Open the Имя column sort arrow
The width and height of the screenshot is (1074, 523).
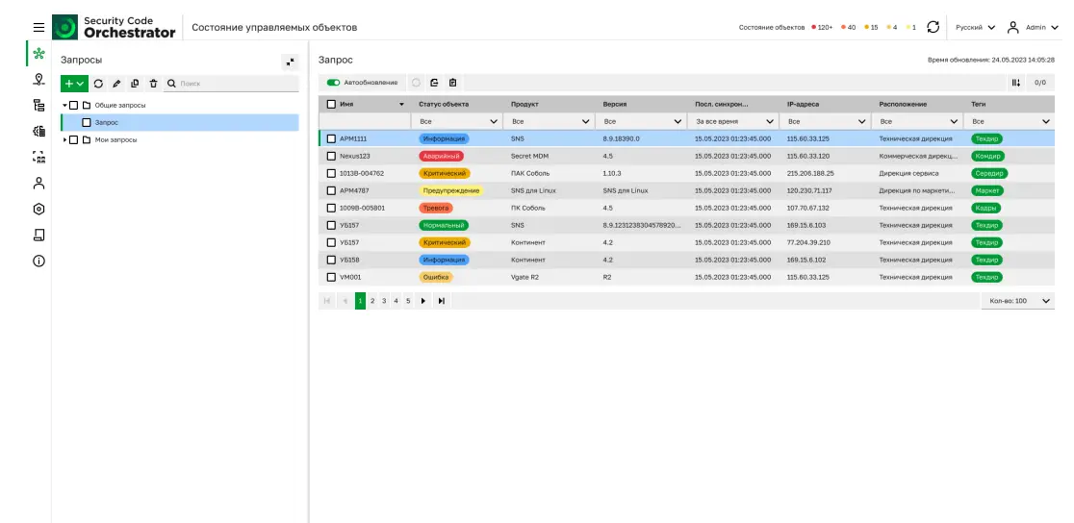click(x=401, y=105)
